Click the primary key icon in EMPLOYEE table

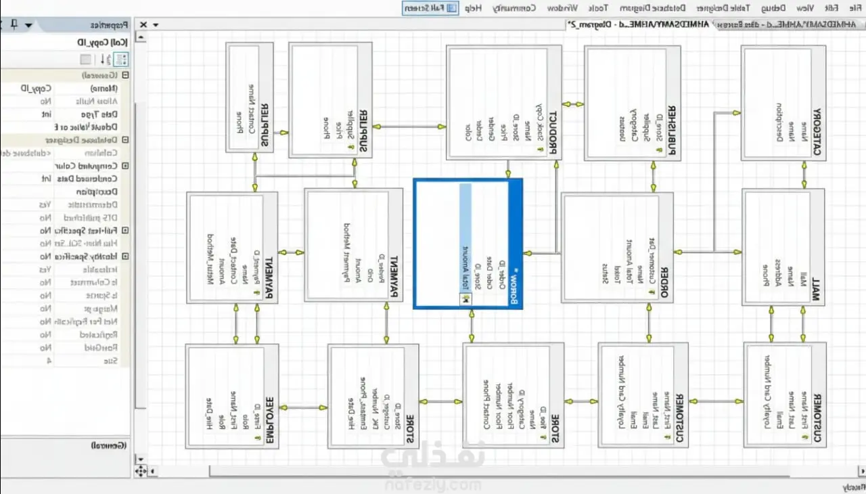click(257, 438)
